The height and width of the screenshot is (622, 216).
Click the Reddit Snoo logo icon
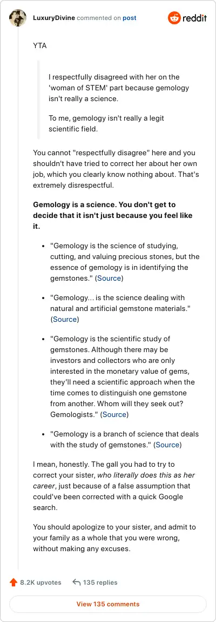click(x=174, y=18)
